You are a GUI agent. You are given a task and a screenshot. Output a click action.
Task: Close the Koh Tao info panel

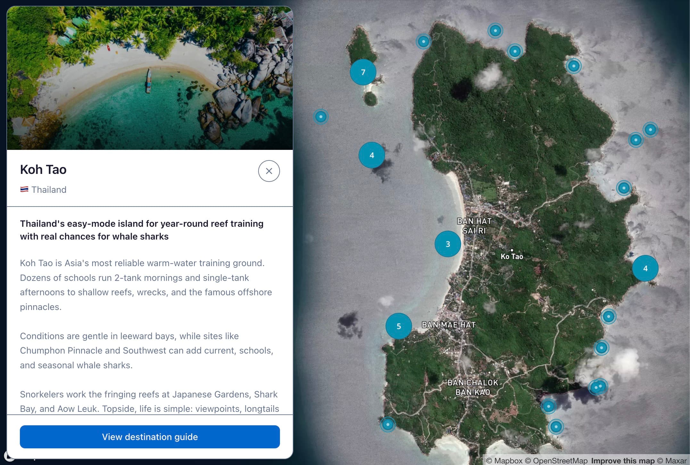pyautogui.click(x=269, y=171)
